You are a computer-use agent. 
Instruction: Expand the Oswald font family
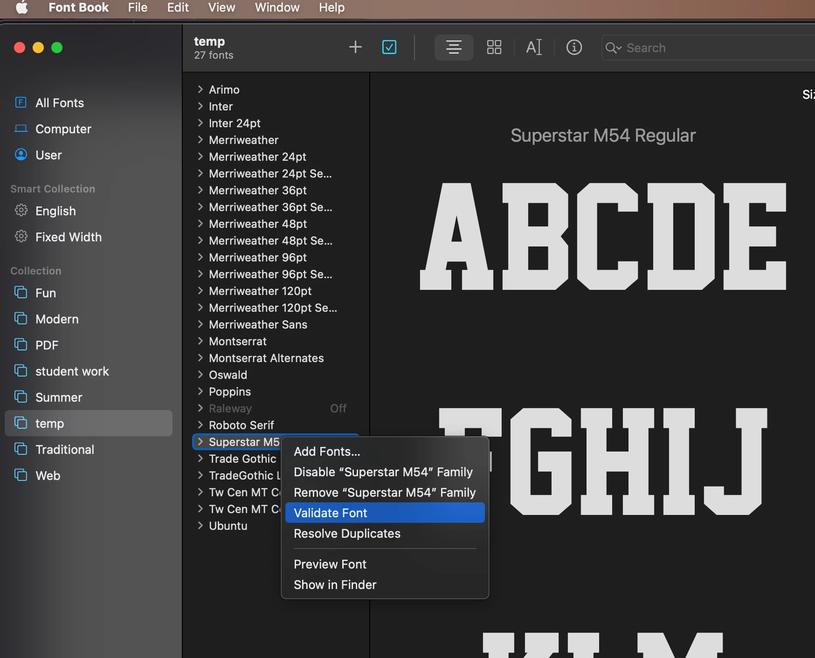(200, 375)
